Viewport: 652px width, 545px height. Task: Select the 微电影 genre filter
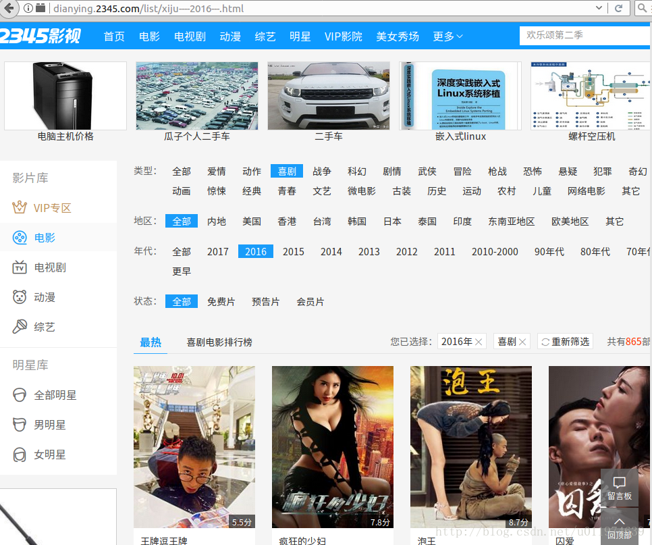(362, 191)
